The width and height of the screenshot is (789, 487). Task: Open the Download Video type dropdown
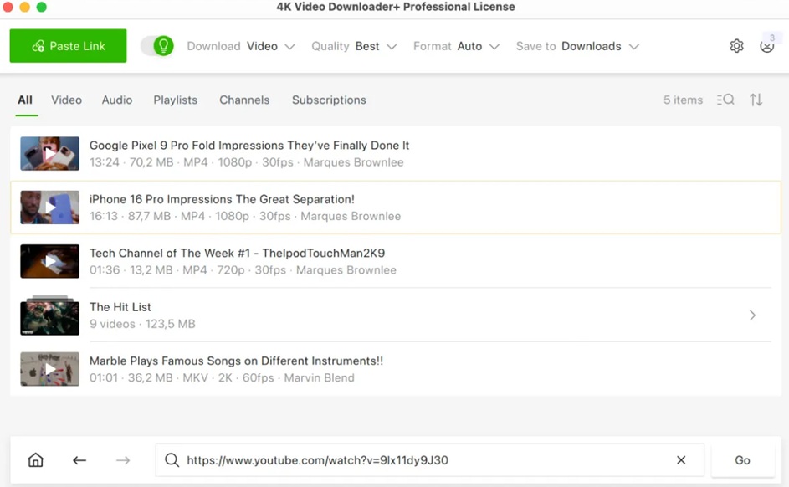(x=240, y=46)
